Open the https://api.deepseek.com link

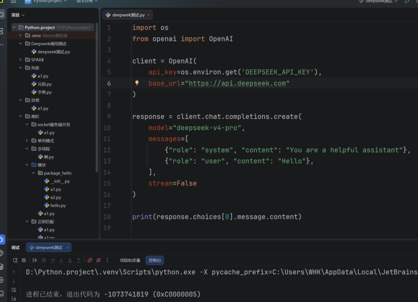coord(237,83)
